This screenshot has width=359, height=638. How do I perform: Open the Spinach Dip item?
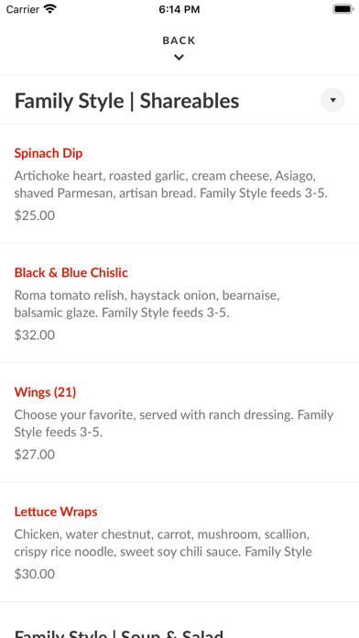pyautogui.click(x=179, y=184)
